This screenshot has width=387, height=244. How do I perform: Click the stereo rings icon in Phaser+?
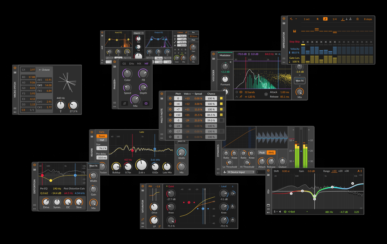(146, 104)
